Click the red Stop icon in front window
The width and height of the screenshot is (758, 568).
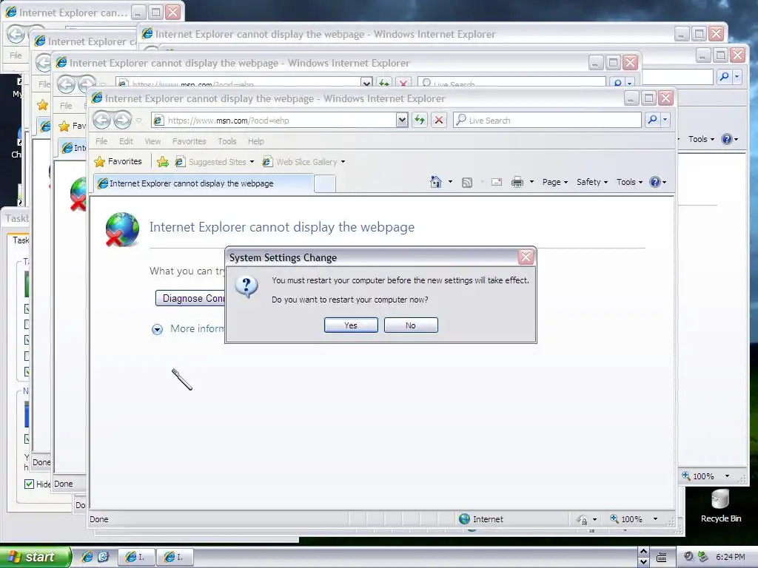438,120
